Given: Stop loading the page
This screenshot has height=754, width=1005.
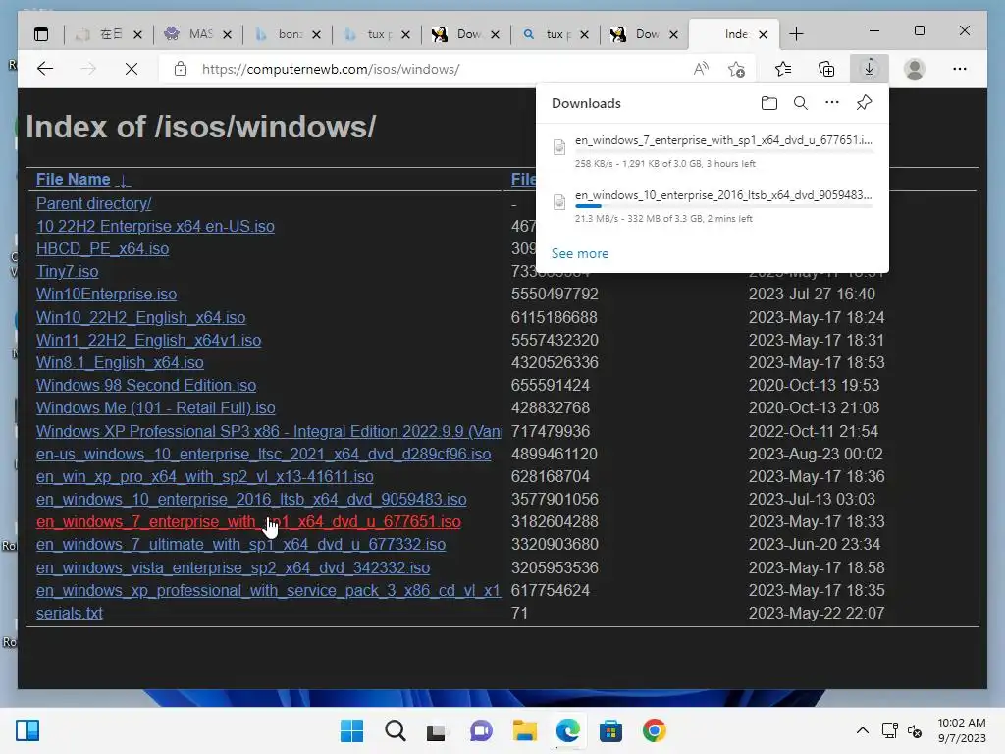Looking at the screenshot, I should click(x=132, y=69).
